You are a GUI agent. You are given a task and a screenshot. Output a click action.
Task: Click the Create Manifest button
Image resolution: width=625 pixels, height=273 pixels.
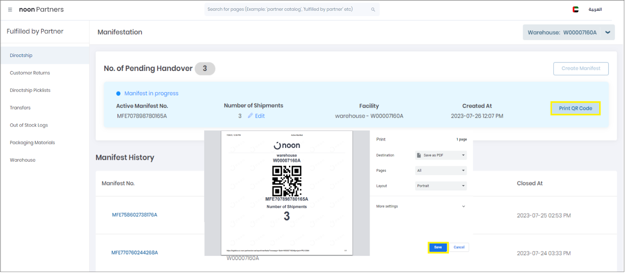581,68
